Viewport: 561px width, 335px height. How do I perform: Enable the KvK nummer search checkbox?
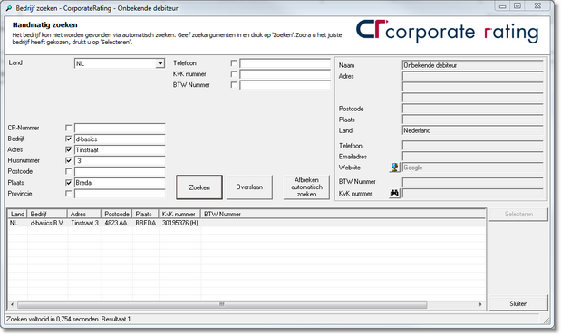[234, 74]
